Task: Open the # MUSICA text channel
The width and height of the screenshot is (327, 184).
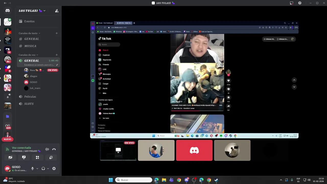Action: (x=38, y=46)
